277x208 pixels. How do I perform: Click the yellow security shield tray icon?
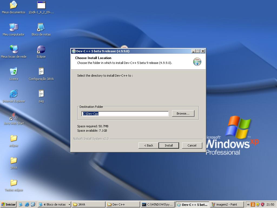pos(258,205)
